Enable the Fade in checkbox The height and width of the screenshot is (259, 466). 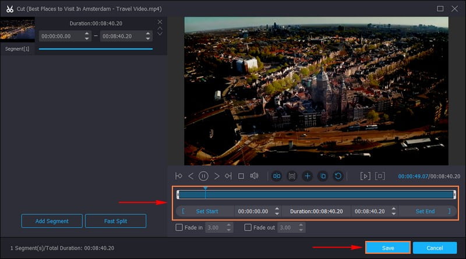coord(179,228)
